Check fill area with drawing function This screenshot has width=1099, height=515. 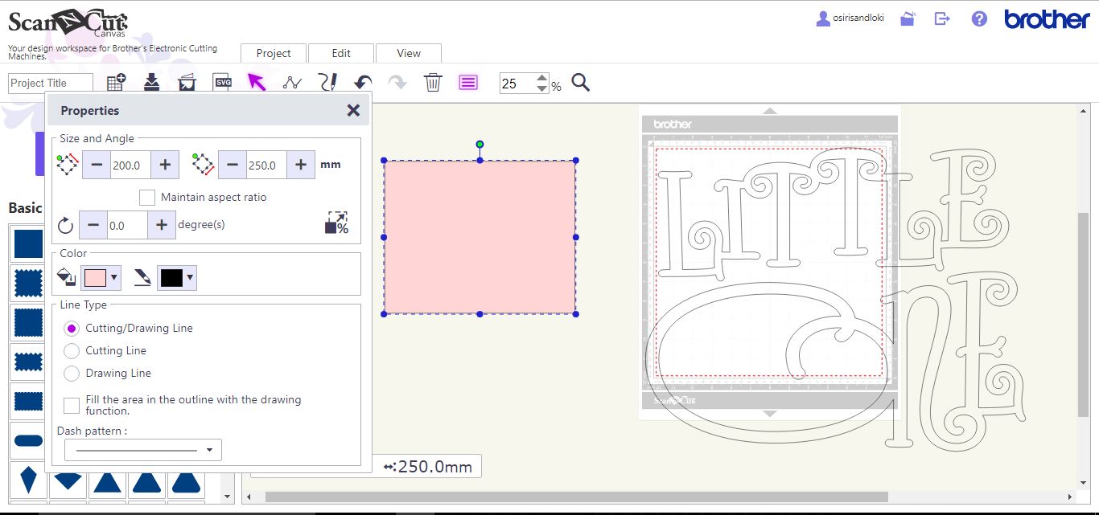(x=71, y=405)
